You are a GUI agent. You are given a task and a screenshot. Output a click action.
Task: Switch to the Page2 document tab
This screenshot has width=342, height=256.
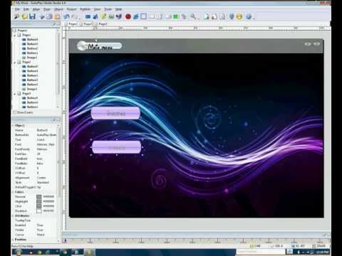click(85, 24)
